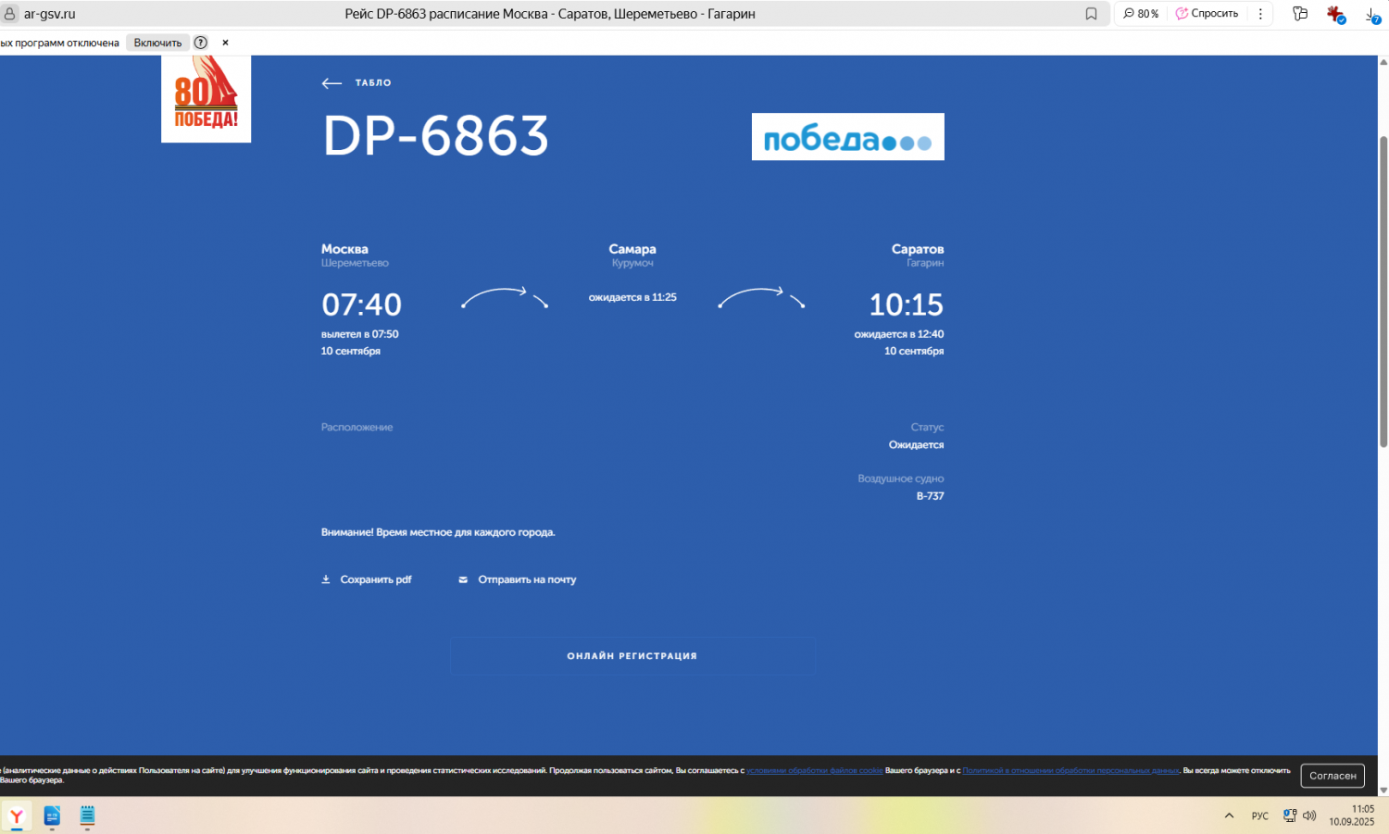This screenshot has height=834, width=1389.
Task: Click the departure time 07:40
Action: 361,305
